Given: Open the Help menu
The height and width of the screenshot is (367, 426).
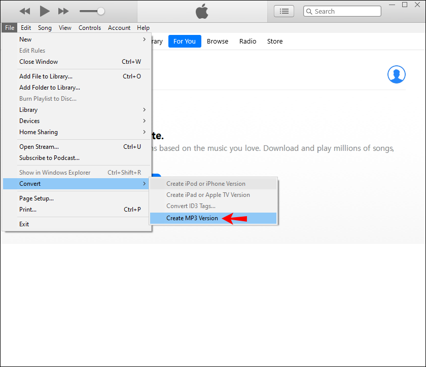Looking at the screenshot, I should (143, 28).
